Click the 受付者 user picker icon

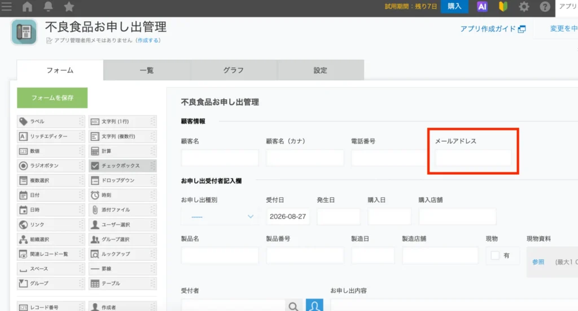coord(314,305)
